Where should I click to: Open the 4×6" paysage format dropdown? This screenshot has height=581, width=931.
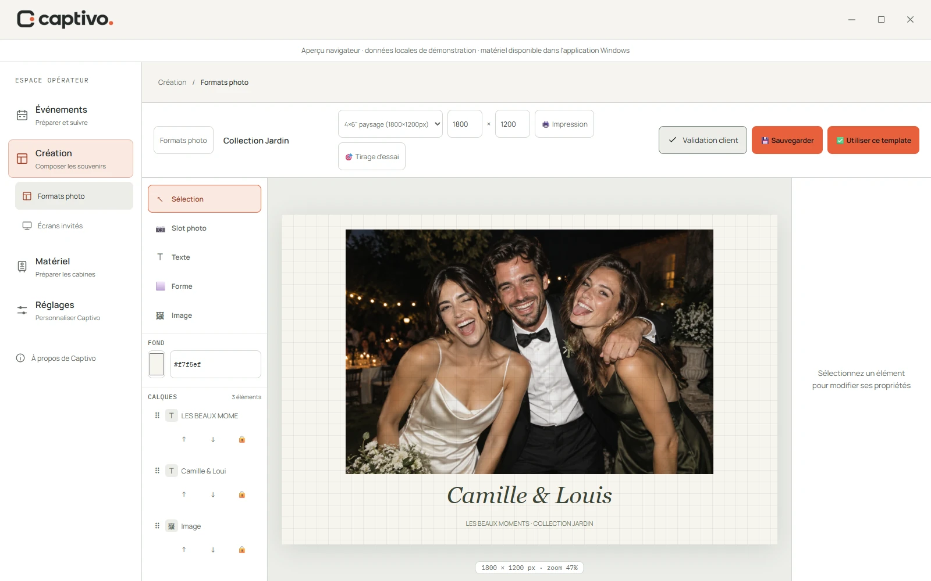click(390, 124)
